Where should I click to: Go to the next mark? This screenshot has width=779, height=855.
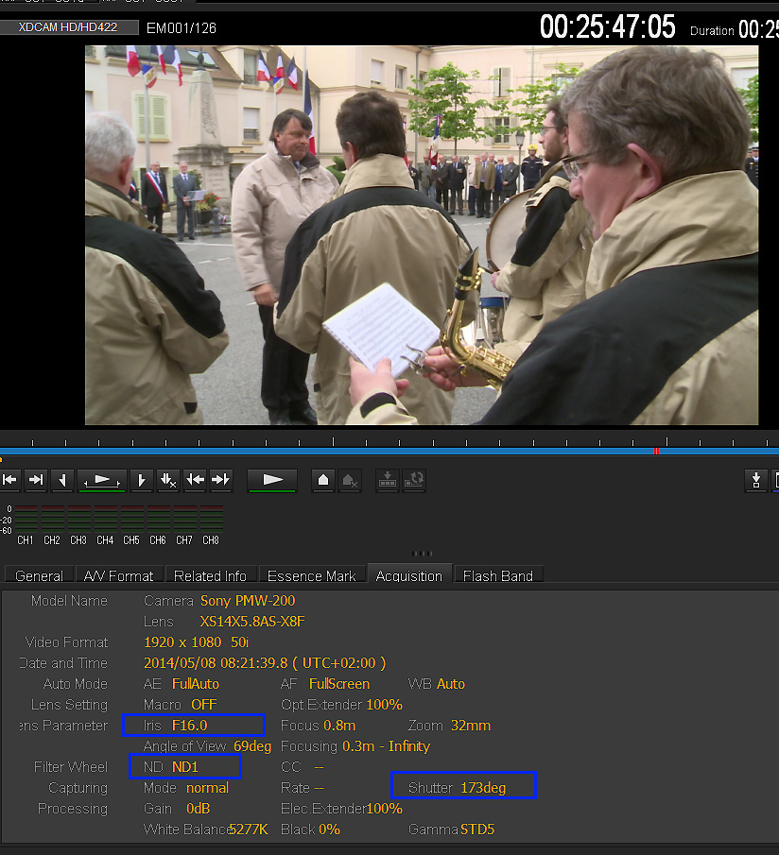click(x=220, y=480)
